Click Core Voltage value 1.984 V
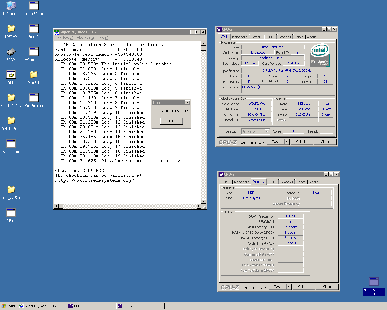The height and width of the screenshot is (310, 387). pyautogui.click(x=294, y=63)
